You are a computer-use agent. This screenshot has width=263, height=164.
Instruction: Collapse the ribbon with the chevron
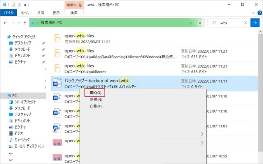click(253, 13)
